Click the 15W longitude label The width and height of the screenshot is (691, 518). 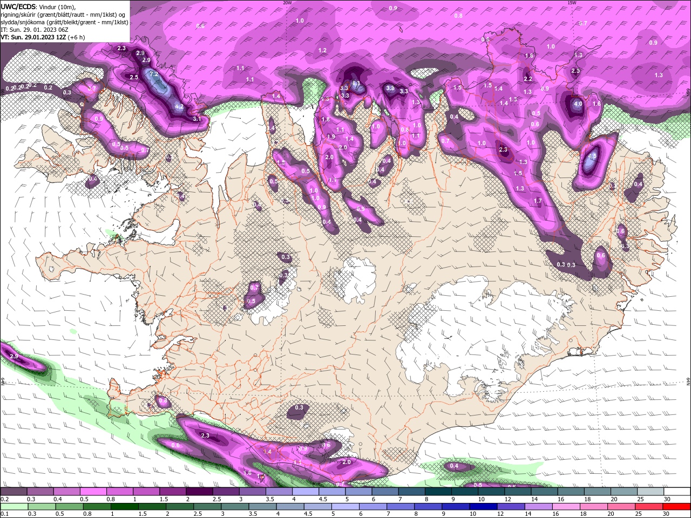571,2
